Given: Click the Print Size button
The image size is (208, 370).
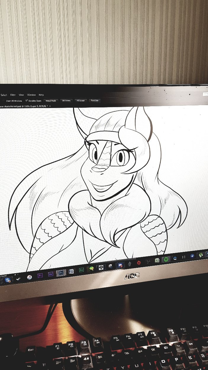Looking at the screenshot, I should pos(95,101).
